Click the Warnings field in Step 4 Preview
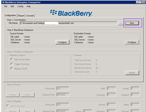 click(111, 95)
